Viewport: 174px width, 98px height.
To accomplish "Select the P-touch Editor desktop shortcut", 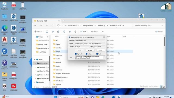I will (x=4, y=65).
